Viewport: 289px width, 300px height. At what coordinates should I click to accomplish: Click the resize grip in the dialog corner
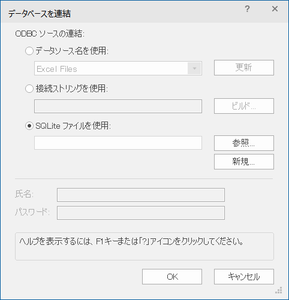[x=279, y=290]
